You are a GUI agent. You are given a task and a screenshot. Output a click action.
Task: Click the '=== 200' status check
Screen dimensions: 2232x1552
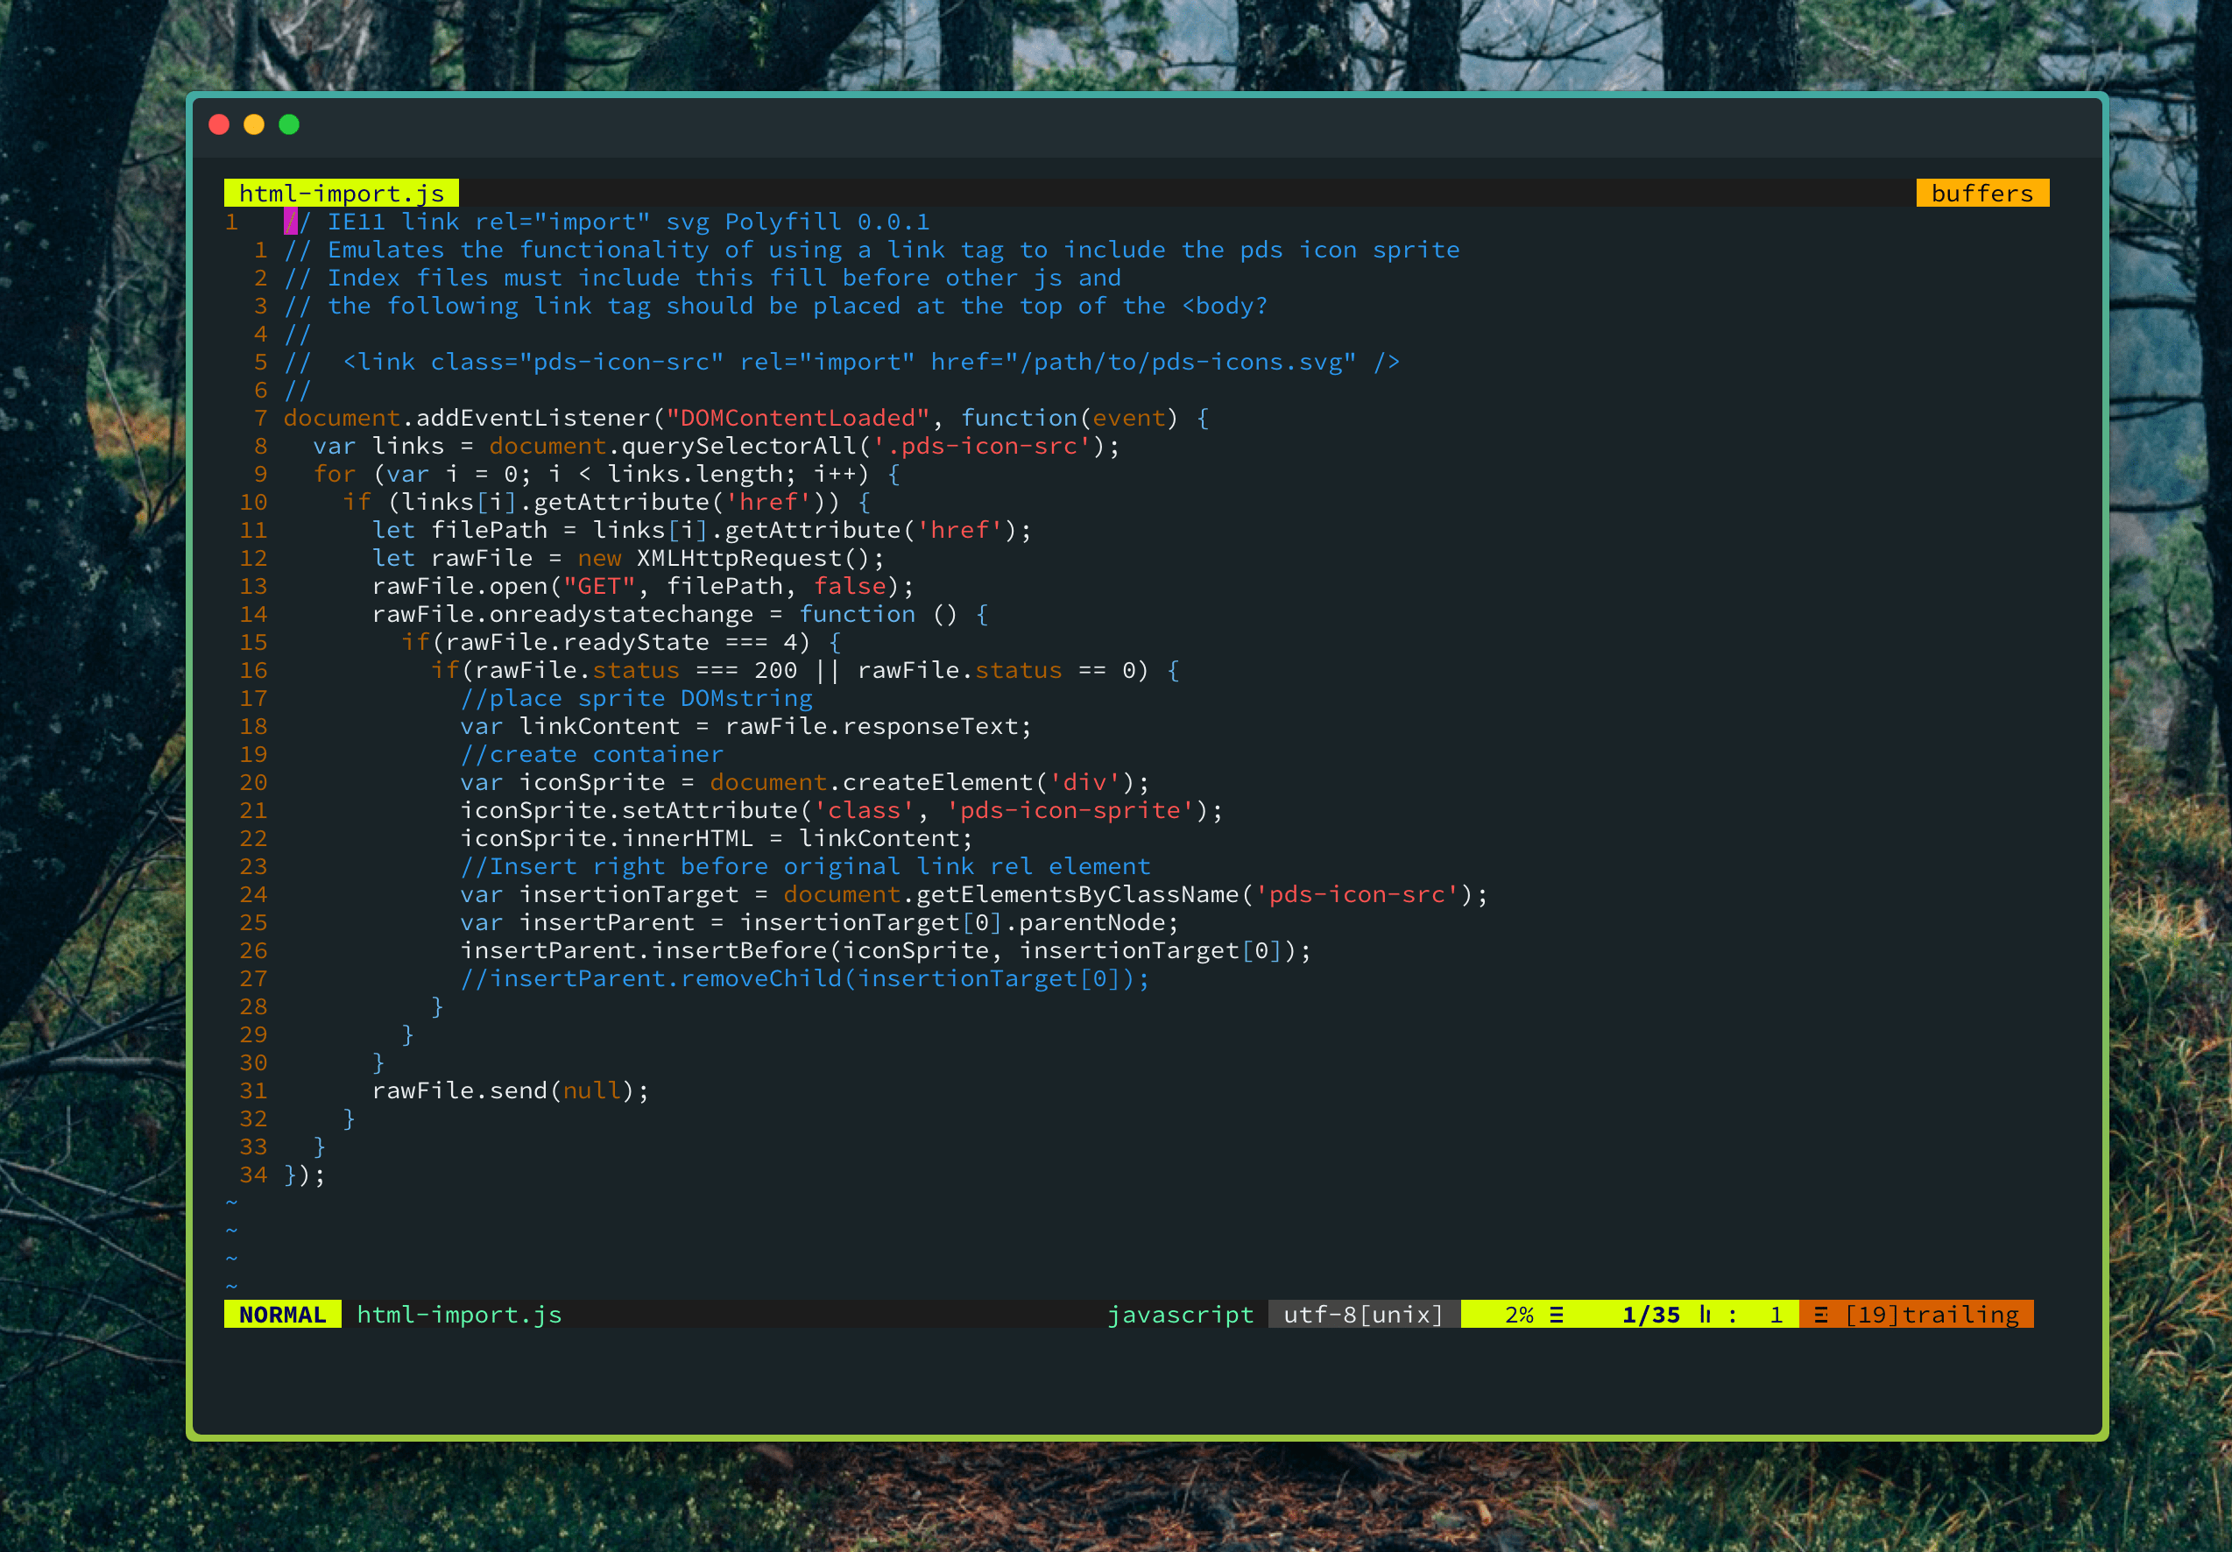pos(746,671)
